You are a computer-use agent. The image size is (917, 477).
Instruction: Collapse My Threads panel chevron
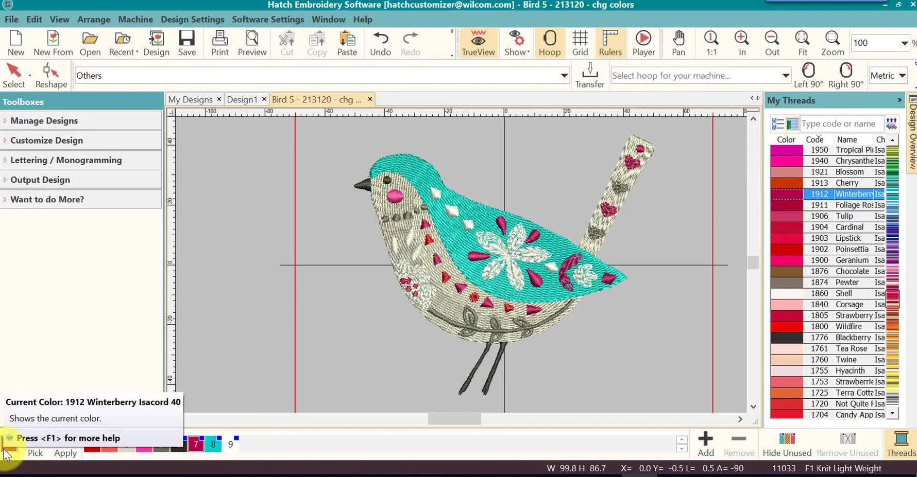[899, 100]
